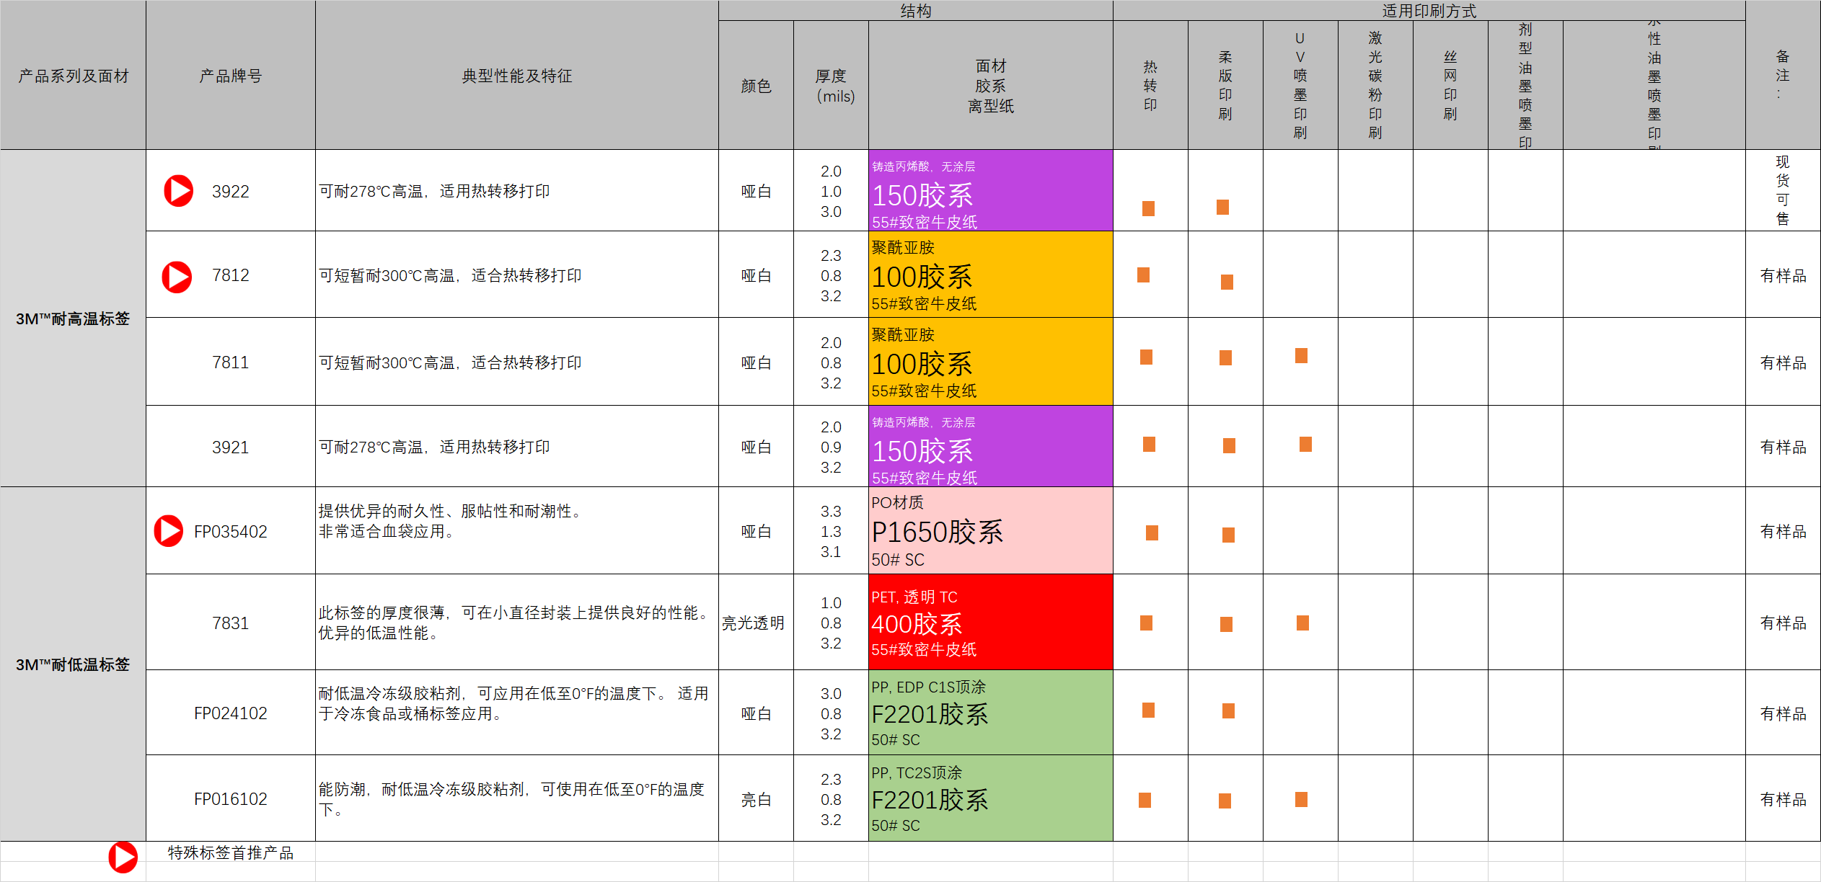
Task: Select the 备注 header cell
Action: pos(1783,75)
